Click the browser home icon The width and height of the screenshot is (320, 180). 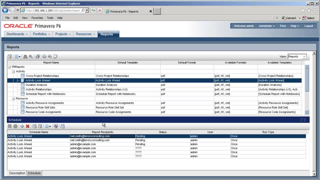(303, 11)
